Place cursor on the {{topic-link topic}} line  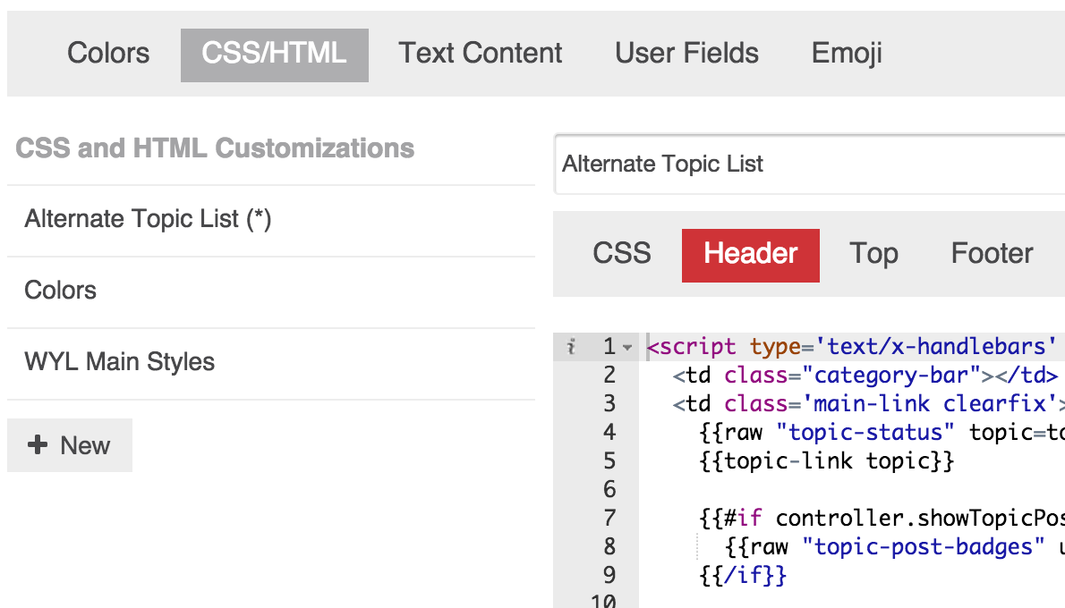point(827,461)
